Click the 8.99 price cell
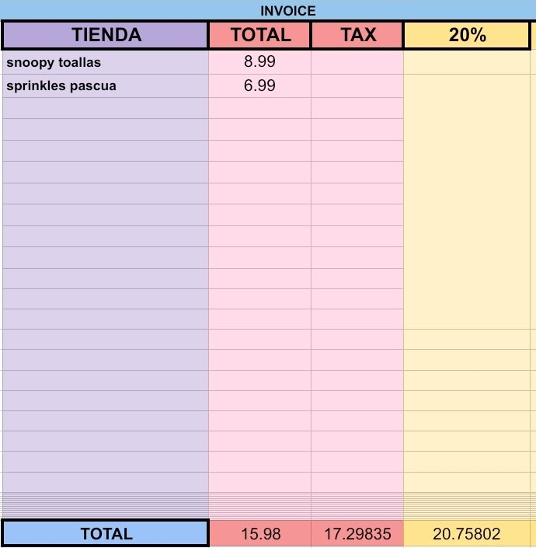Screen dimensions: 536x548 (x=259, y=62)
